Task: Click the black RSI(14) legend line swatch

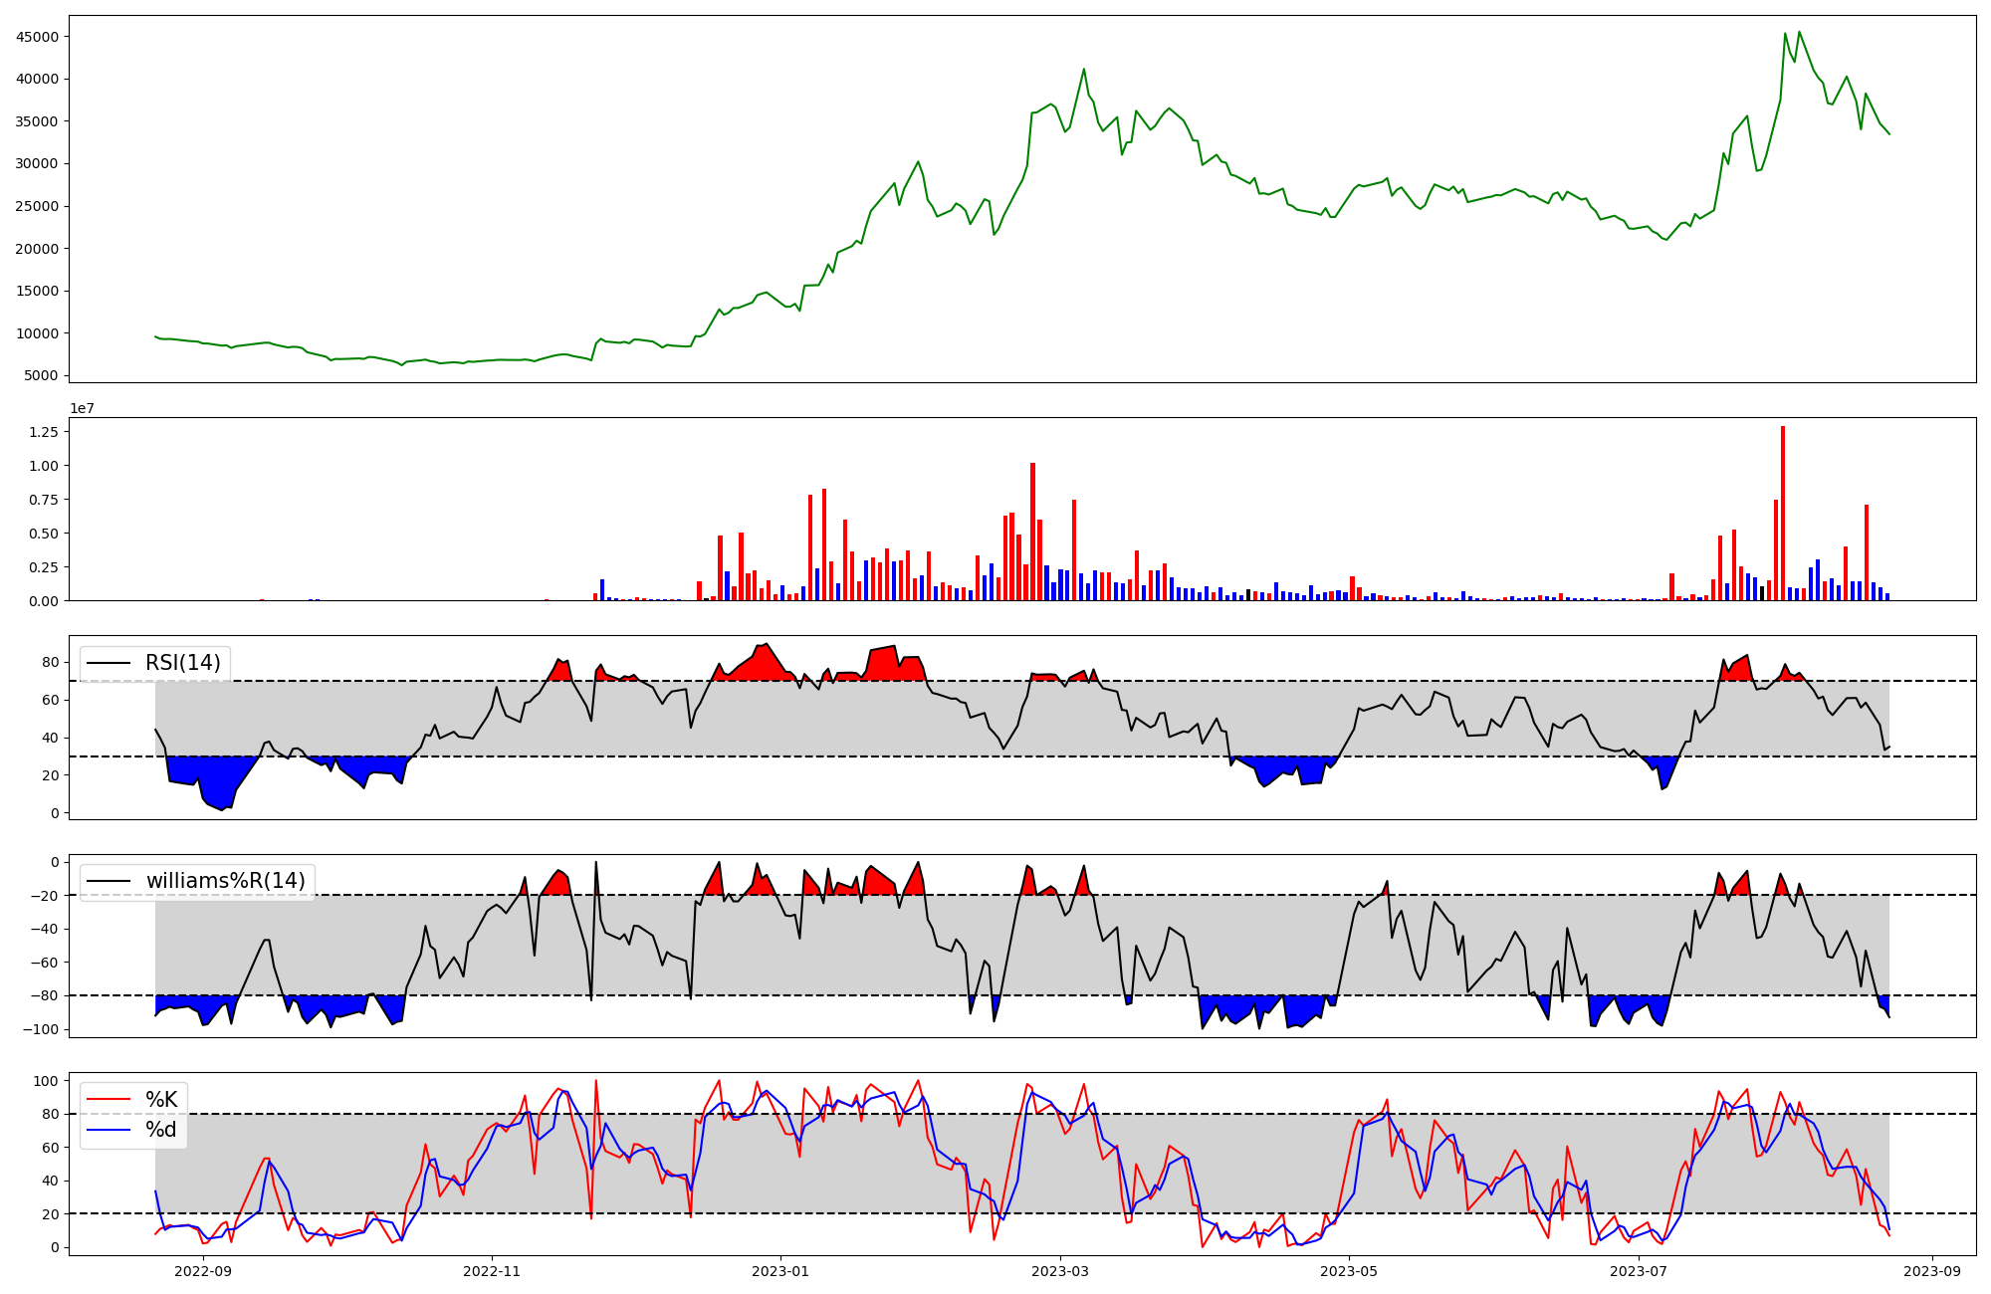Action: tap(109, 663)
